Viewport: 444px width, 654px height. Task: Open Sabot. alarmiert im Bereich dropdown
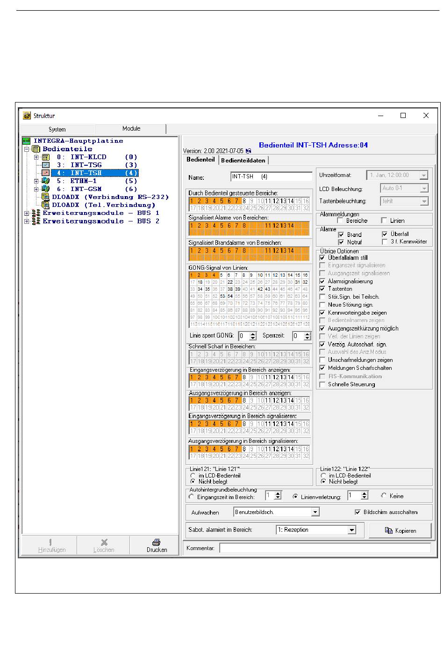352,530
